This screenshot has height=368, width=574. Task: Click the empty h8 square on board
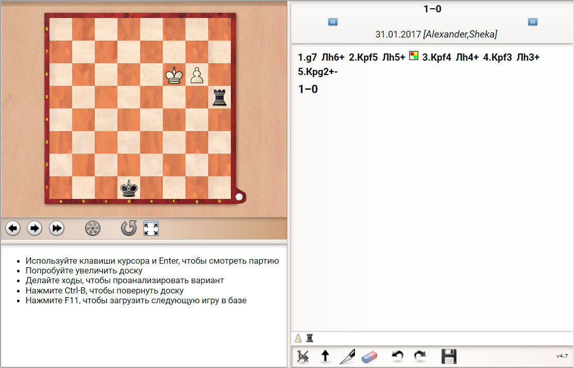[x=220, y=29]
